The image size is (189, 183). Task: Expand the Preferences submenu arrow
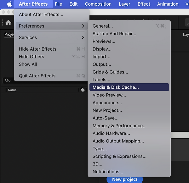pos(83,26)
